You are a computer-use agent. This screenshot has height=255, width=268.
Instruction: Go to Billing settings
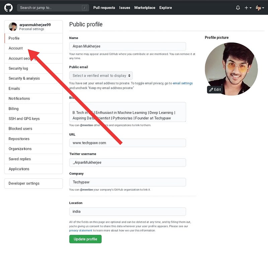[x=33, y=109]
